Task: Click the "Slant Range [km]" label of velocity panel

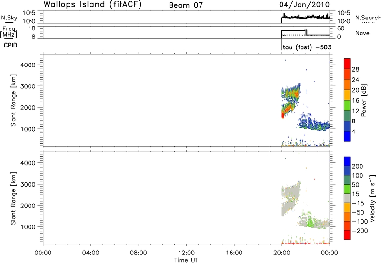Action: (13, 198)
